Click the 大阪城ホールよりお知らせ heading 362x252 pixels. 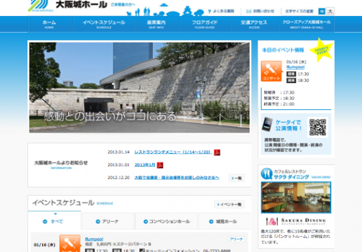click(61, 163)
